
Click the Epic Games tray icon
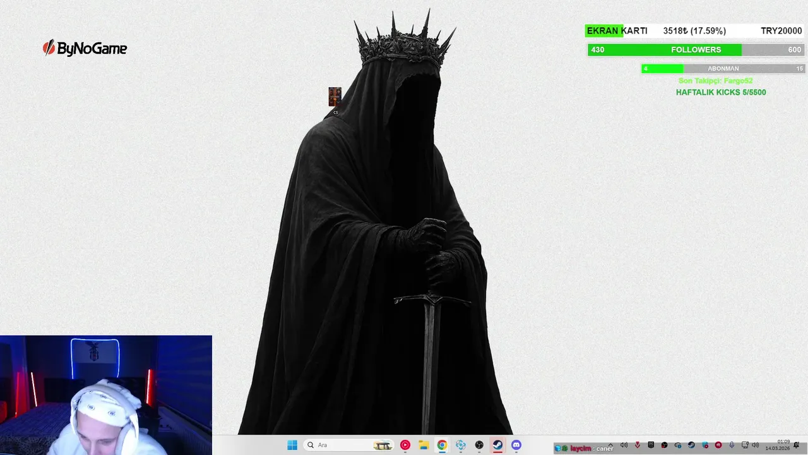coord(651,445)
